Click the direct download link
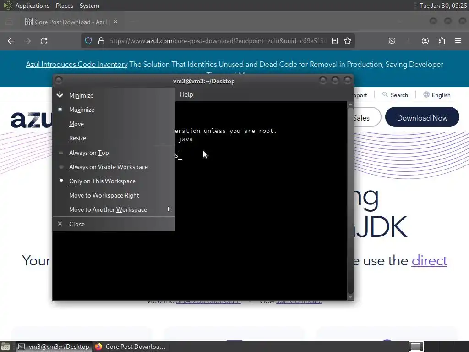Viewport: 469px width, 352px height. click(429, 261)
